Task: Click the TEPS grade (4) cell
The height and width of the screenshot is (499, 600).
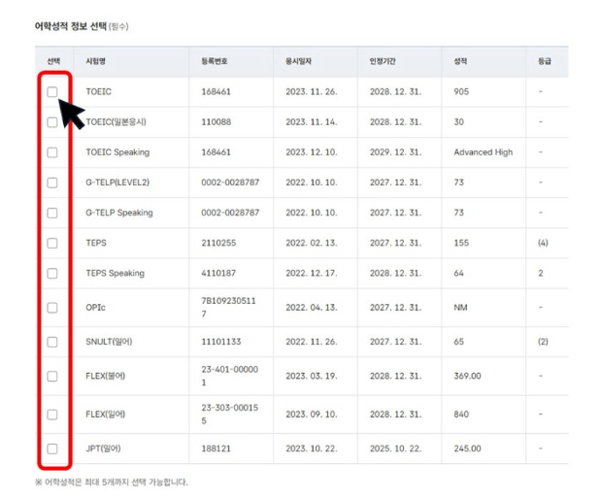Action: (543, 243)
